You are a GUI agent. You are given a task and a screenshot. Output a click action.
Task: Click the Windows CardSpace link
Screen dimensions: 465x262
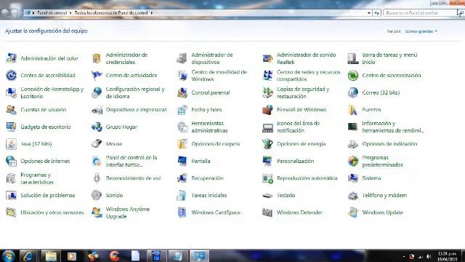[216, 213]
